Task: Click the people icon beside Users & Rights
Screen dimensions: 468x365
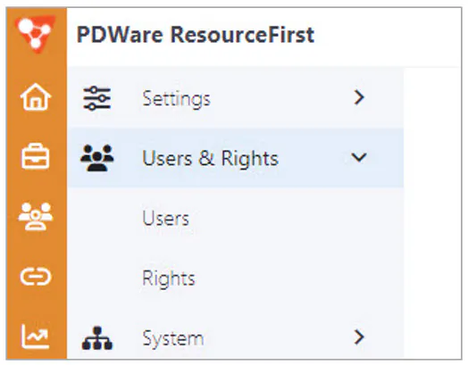Action: [97, 158]
